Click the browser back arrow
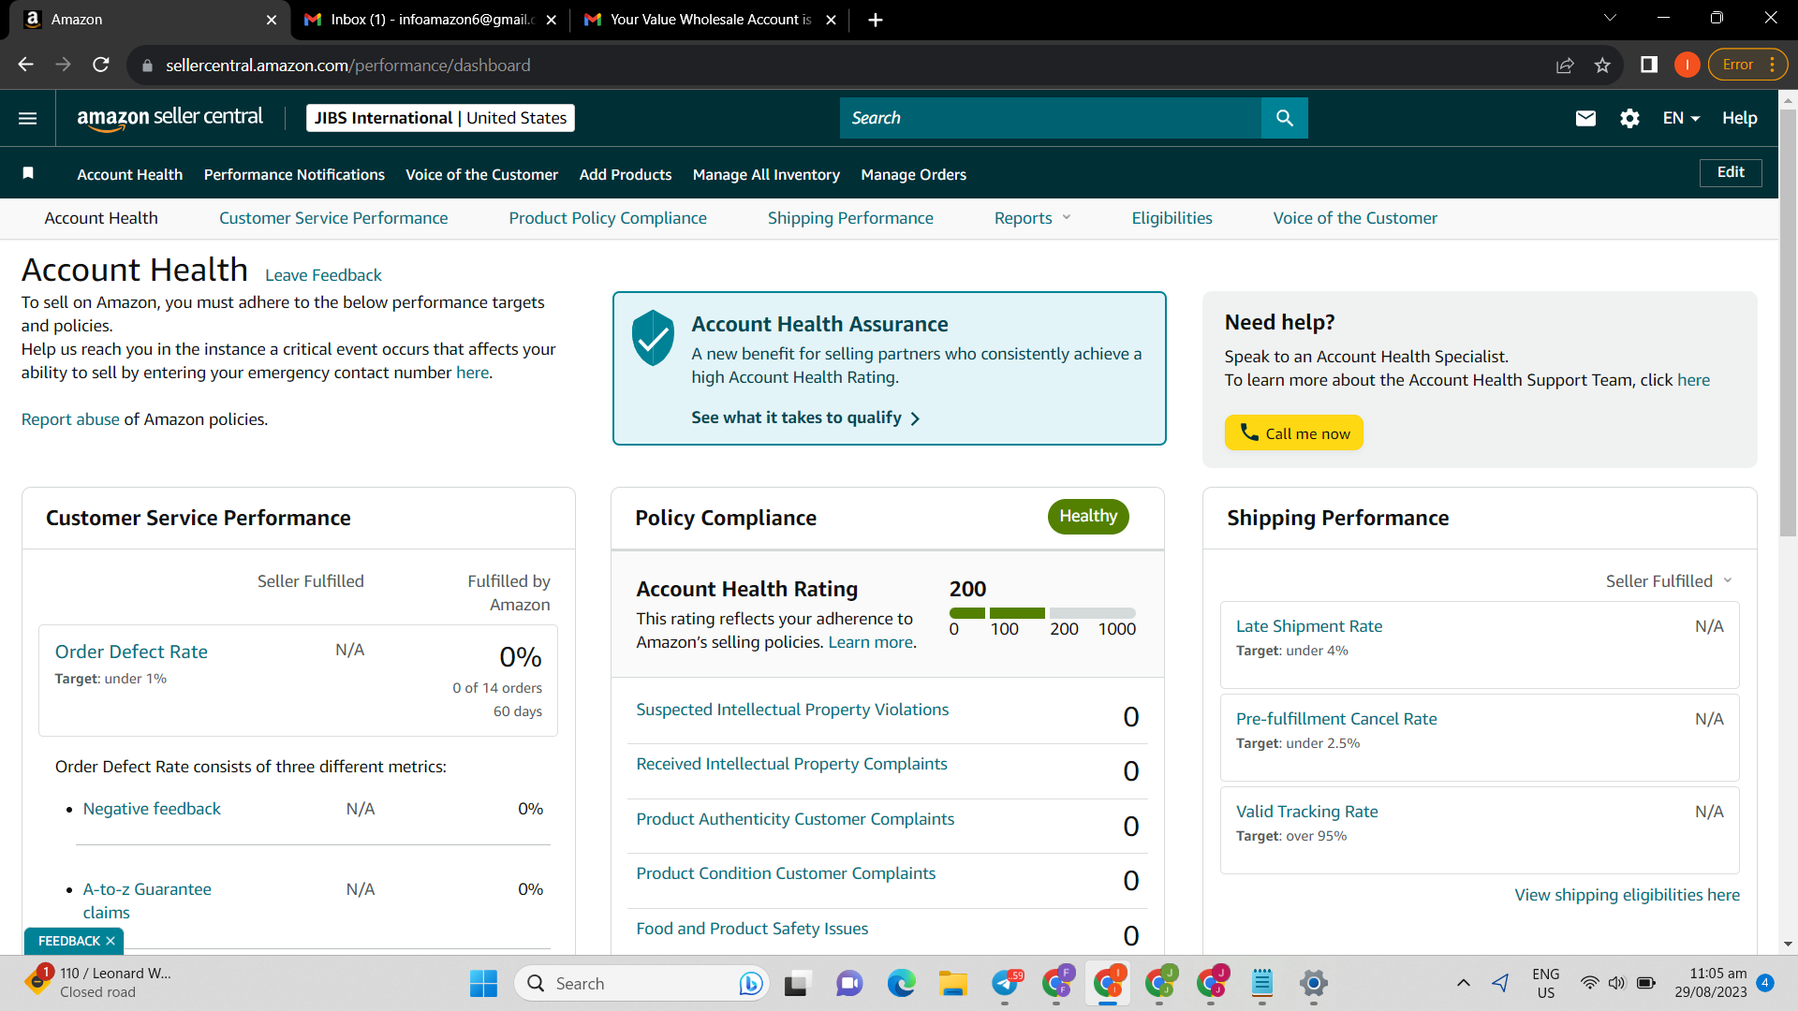Screen dimensions: 1798x1011 click(x=26, y=65)
